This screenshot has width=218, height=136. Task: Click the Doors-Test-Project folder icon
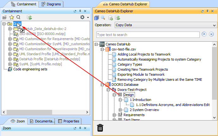pyautogui.click(x=114, y=90)
